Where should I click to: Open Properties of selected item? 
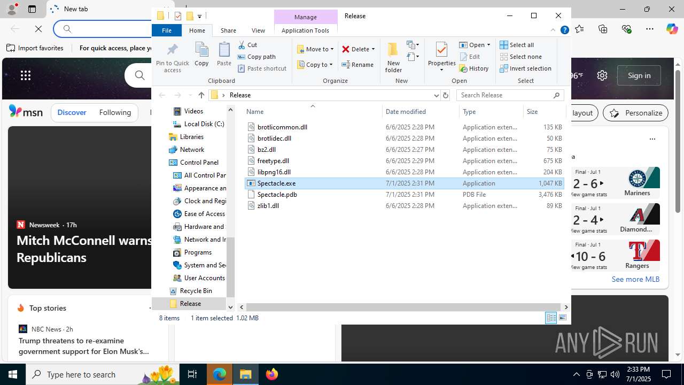[441, 57]
